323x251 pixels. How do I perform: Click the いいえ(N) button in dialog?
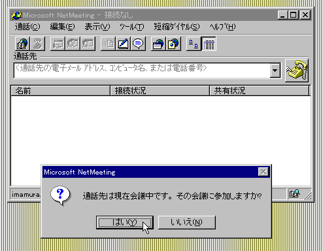pos(187,222)
